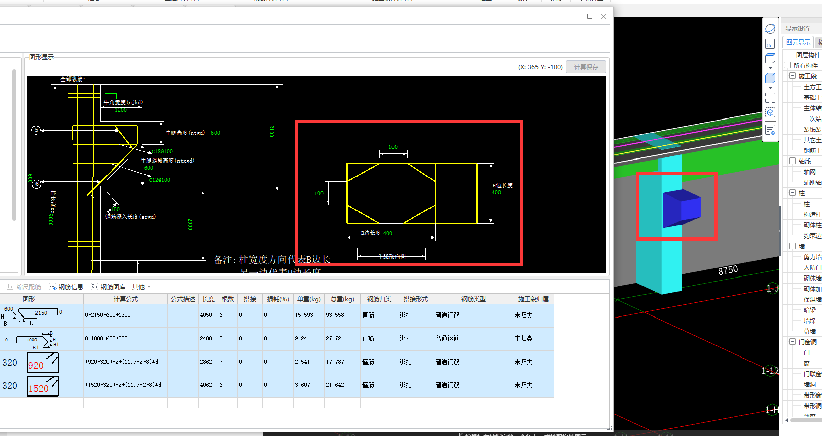Click the shaded blue cube icon

coord(770,78)
